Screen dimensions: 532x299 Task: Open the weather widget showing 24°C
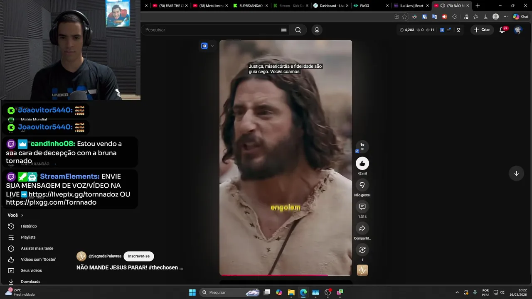20,292
